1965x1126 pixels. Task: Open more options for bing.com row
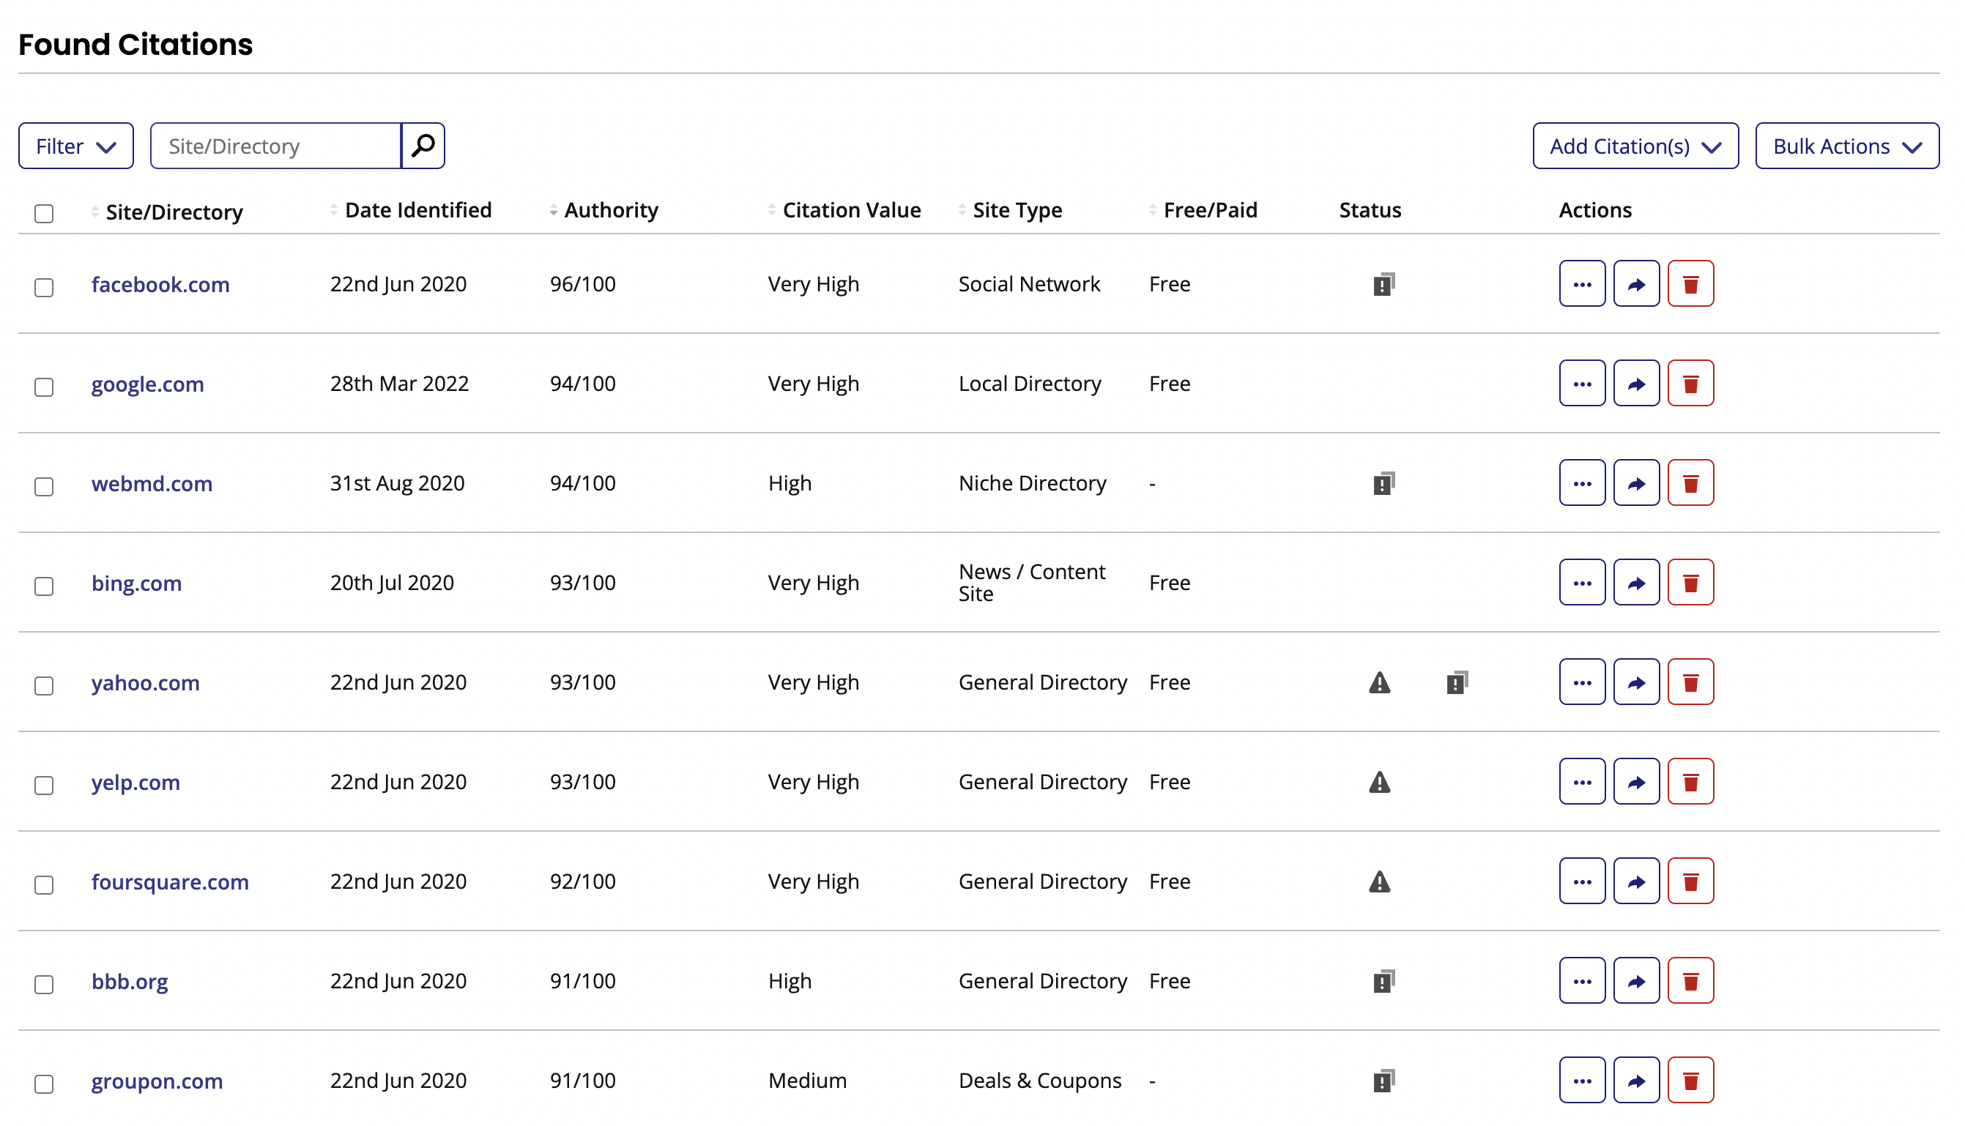click(1582, 583)
